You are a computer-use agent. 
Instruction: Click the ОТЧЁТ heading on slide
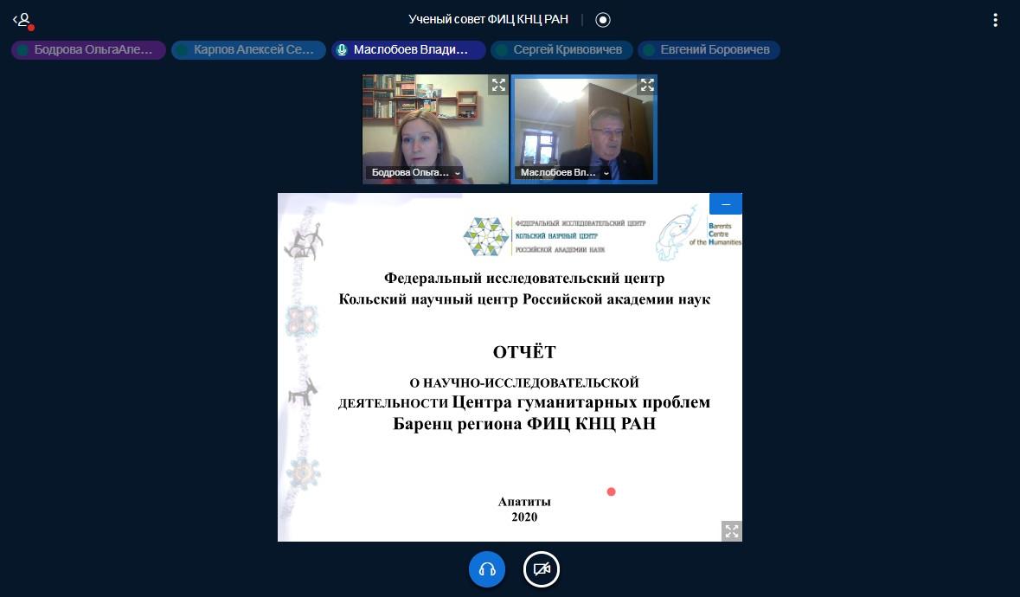pyautogui.click(x=524, y=352)
